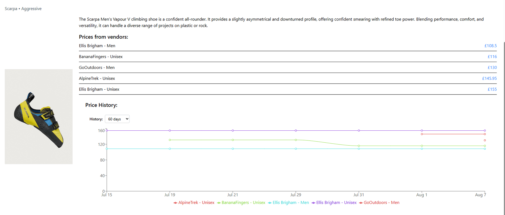Click the GoOutdoors - Men vendor row text
Image resolution: width=505 pixels, height=215 pixels.
pos(97,68)
